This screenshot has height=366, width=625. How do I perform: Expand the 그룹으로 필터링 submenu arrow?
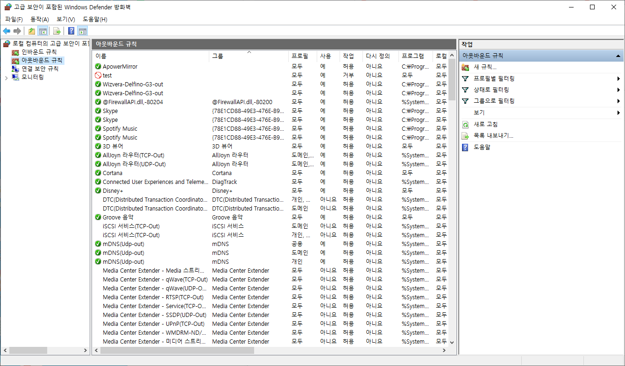pyautogui.click(x=618, y=101)
